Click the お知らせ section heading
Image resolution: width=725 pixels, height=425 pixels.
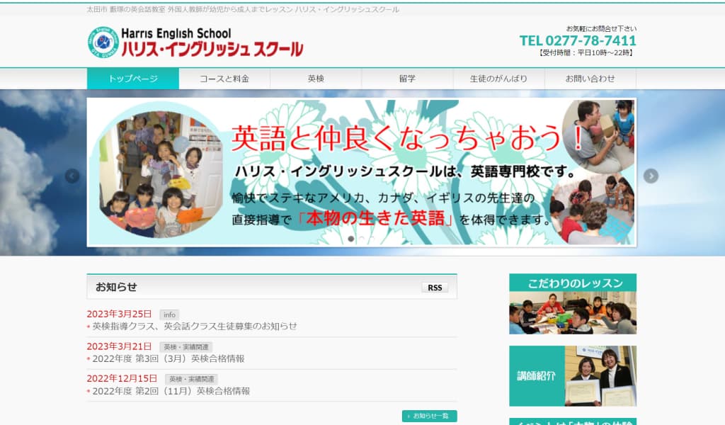point(116,287)
